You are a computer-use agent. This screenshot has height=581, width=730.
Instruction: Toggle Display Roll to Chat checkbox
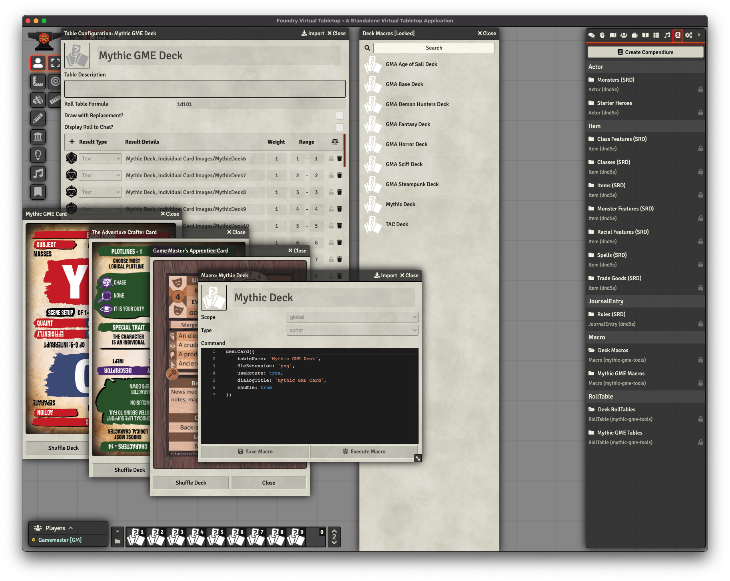pyautogui.click(x=340, y=127)
